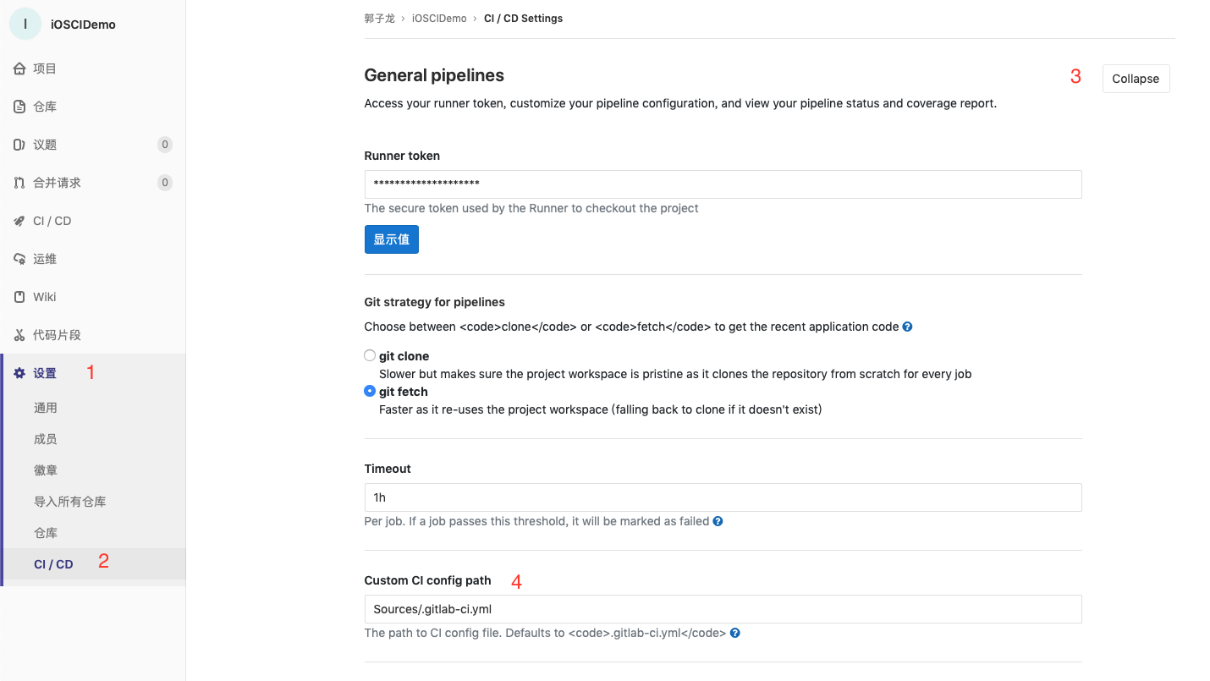The width and height of the screenshot is (1210, 681).
Task: Click the settings gear icon in sidebar
Action: [19, 373]
